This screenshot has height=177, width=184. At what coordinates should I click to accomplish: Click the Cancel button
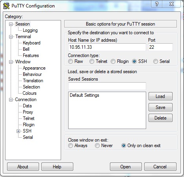coord(160,167)
